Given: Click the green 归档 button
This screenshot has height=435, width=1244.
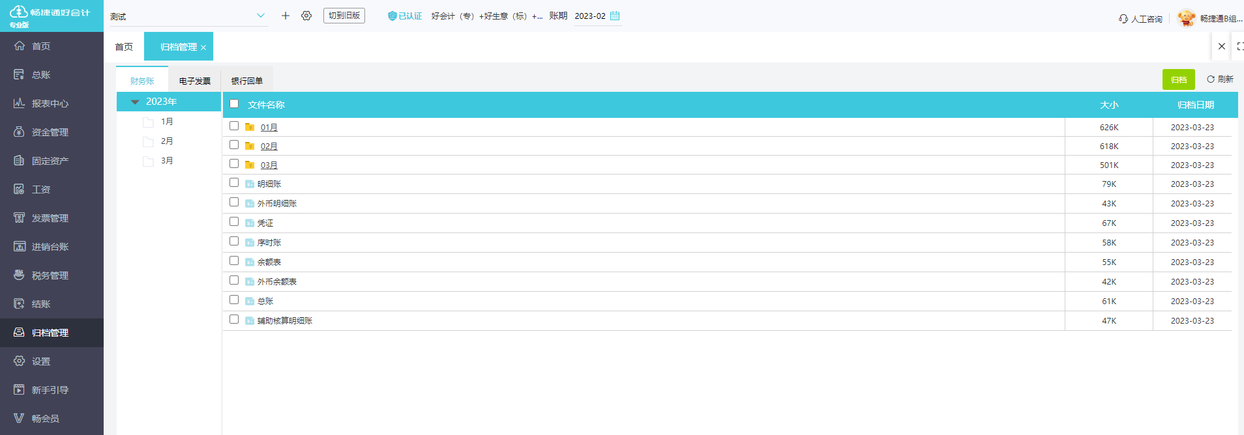Looking at the screenshot, I should pyautogui.click(x=1179, y=79).
